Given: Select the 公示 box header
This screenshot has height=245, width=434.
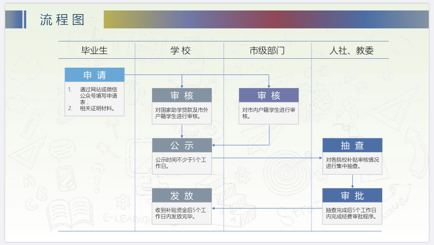Looking at the screenshot, I should [x=182, y=145].
